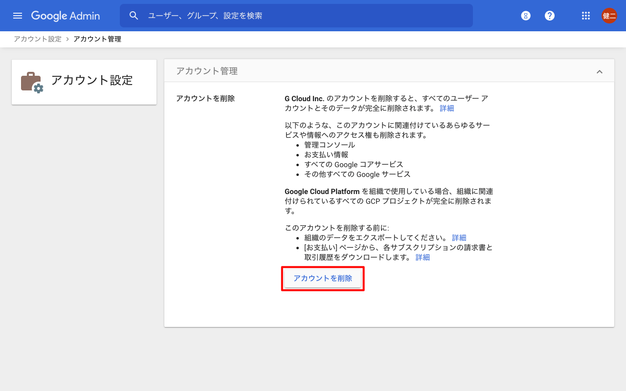626x391 pixels.
Task: Click the アカウントを削除 button
Action: (x=323, y=278)
